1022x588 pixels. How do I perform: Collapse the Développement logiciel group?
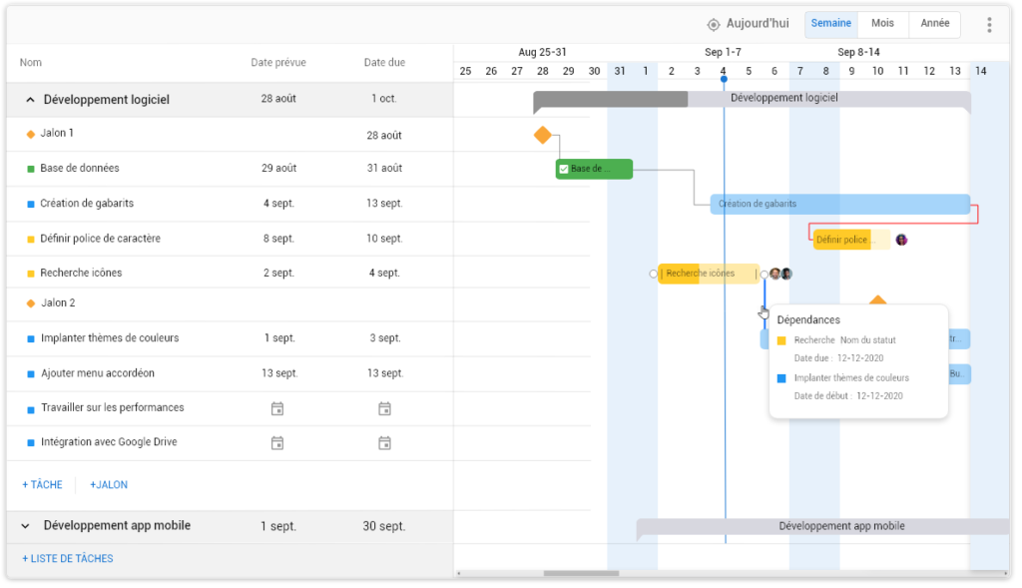point(30,100)
